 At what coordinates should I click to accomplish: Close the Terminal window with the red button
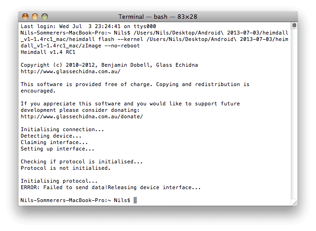[x=25, y=17]
